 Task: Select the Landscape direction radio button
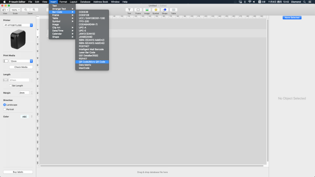pos(5,105)
